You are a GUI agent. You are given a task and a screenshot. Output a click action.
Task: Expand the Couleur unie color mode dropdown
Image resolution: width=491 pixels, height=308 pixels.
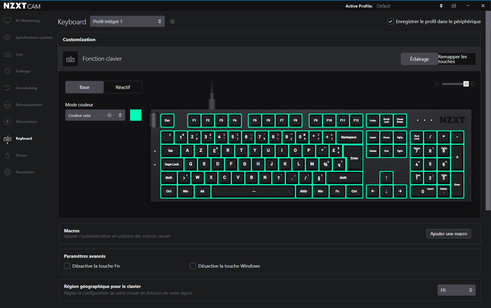pos(95,115)
